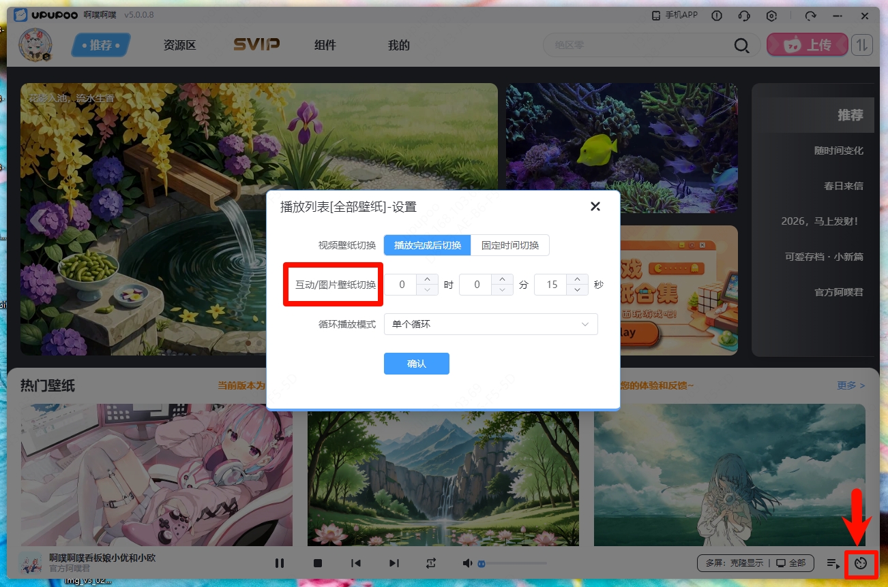Image resolution: width=888 pixels, height=587 pixels.
Task: Decrease the hours value with down arrow
Action: point(427,290)
